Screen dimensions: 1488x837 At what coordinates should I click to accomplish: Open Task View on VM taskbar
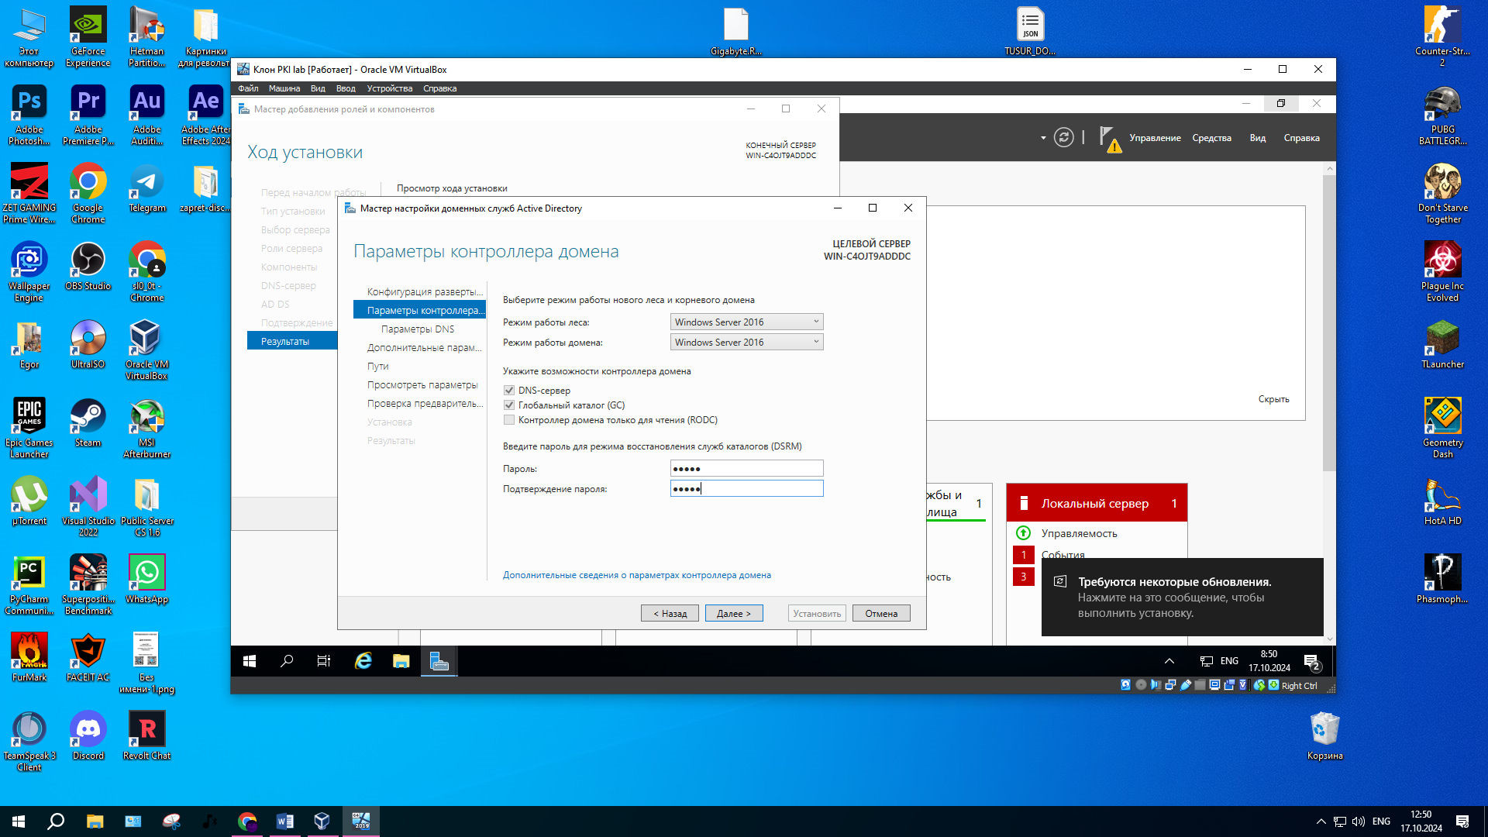tap(324, 661)
